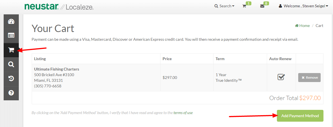Click the messages count badge showing 0
The image size is (333, 127).
pos(266,3)
